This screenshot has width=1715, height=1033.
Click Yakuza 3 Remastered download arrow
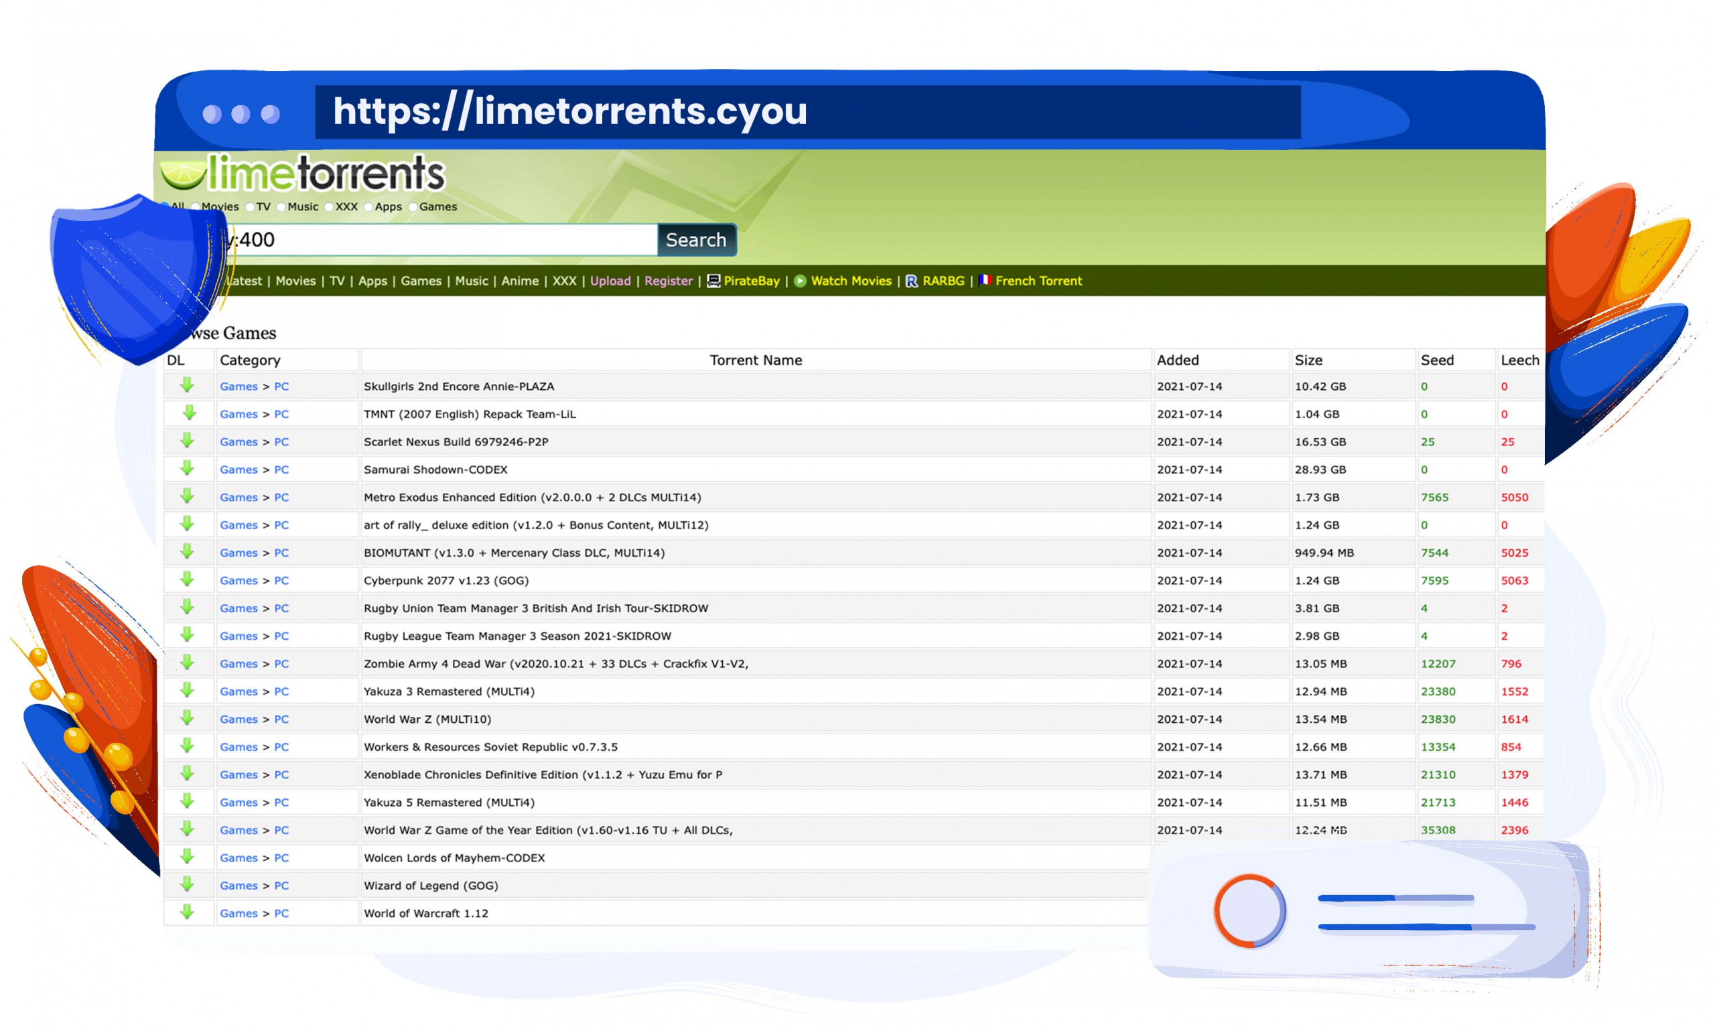click(186, 691)
